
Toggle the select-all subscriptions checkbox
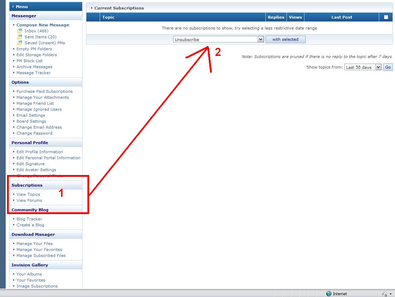(x=386, y=17)
